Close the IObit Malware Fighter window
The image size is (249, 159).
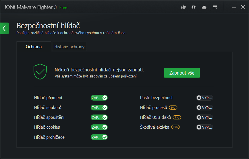(x=243, y=7)
